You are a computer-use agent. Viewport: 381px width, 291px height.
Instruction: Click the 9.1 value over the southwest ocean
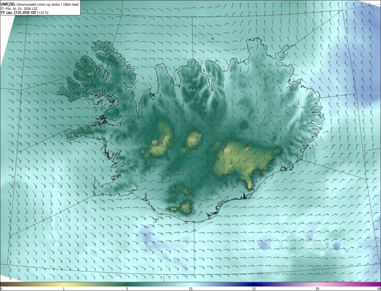122,246
